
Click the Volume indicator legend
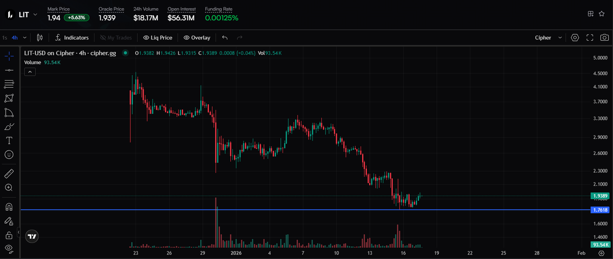coord(42,62)
